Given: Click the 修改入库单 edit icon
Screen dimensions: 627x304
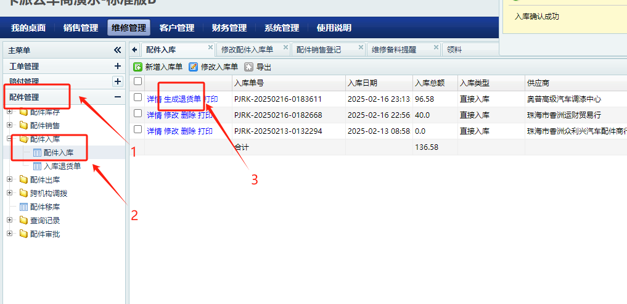Looking at the screenshot, I should (x=194, y=67).
